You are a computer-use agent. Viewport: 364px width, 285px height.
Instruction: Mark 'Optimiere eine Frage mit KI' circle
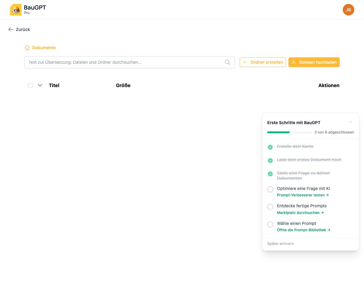click(x=270, y=189)
